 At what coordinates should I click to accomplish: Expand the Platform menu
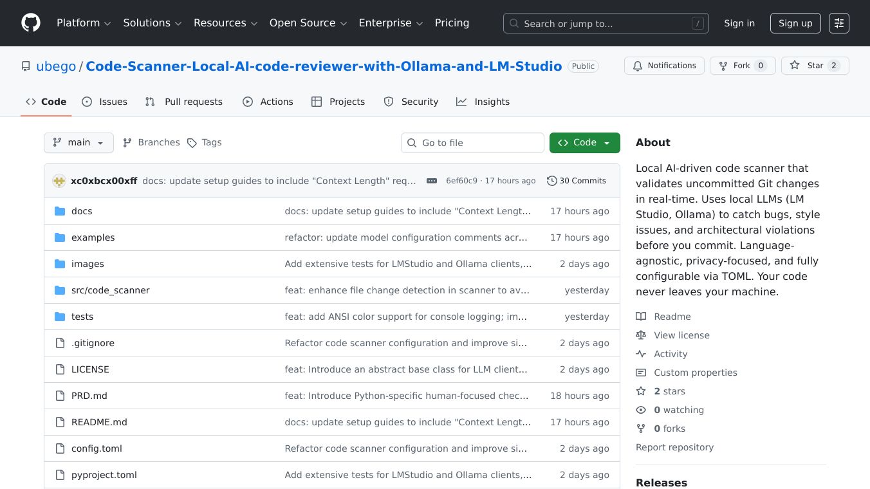(x=84, y=23)
